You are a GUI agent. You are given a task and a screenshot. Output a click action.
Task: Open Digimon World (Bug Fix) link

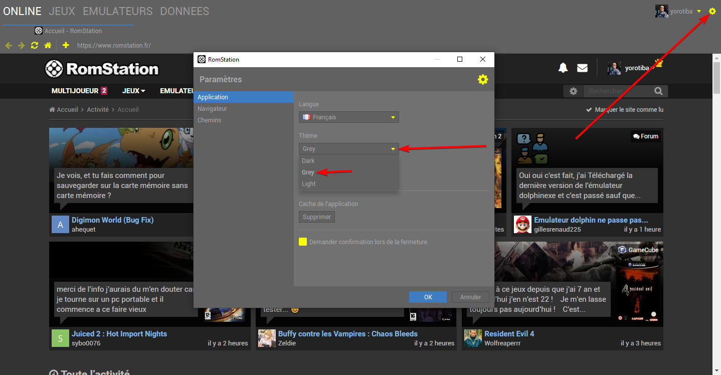113,220
